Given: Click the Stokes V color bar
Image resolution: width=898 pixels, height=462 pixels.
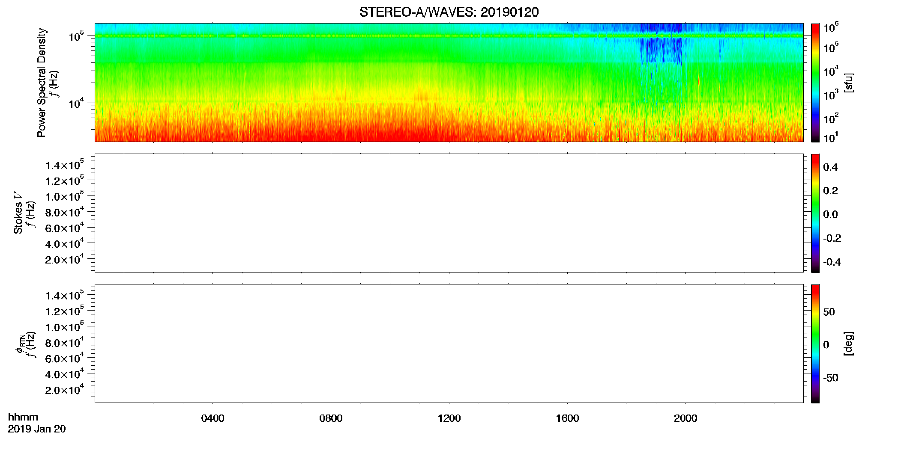Looking at the screenshot, I should [815, 213].
